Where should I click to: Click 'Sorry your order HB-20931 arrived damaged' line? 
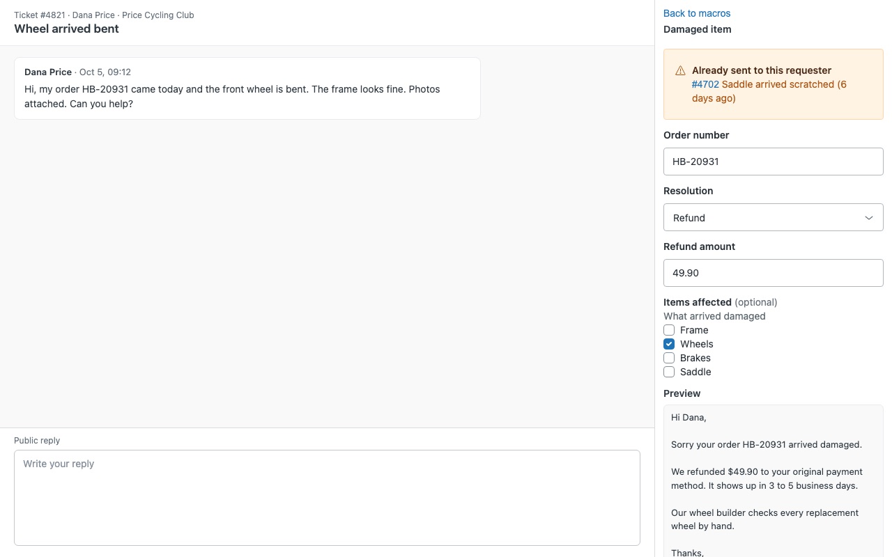[767, 444]
